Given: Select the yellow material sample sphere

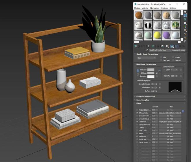Looking at the screenshot, I should click(157, 35).
